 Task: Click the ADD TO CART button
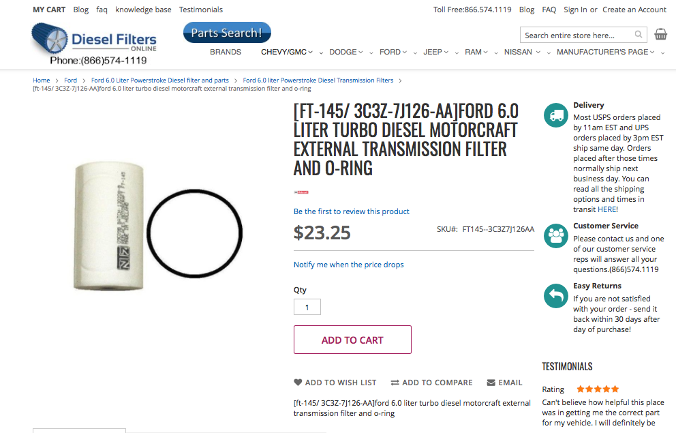tap(352, 340)
